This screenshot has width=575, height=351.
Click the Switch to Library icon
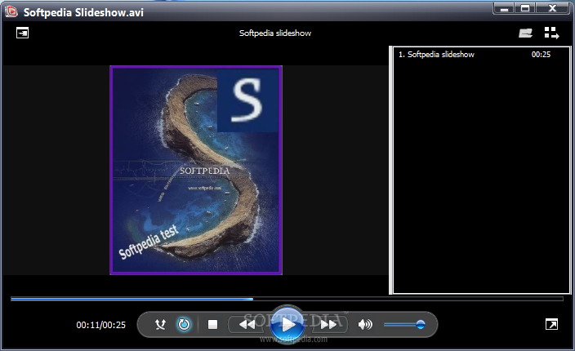click(x=551, y=33)
